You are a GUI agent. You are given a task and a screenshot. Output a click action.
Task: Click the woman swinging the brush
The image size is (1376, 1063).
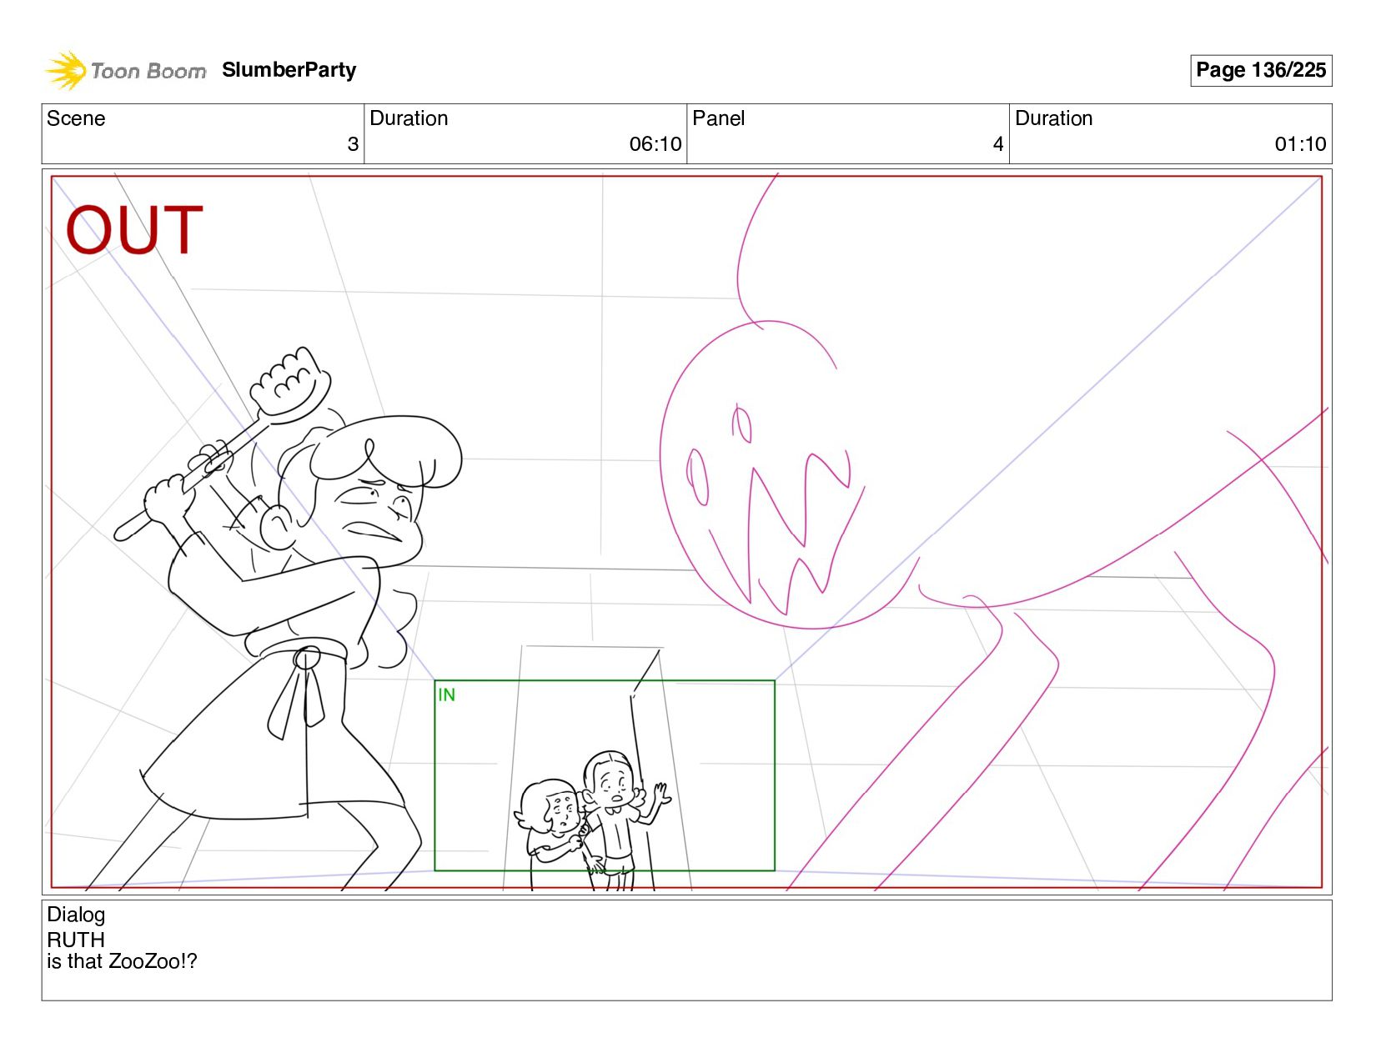pyautogui.click(x=275, y=617)
